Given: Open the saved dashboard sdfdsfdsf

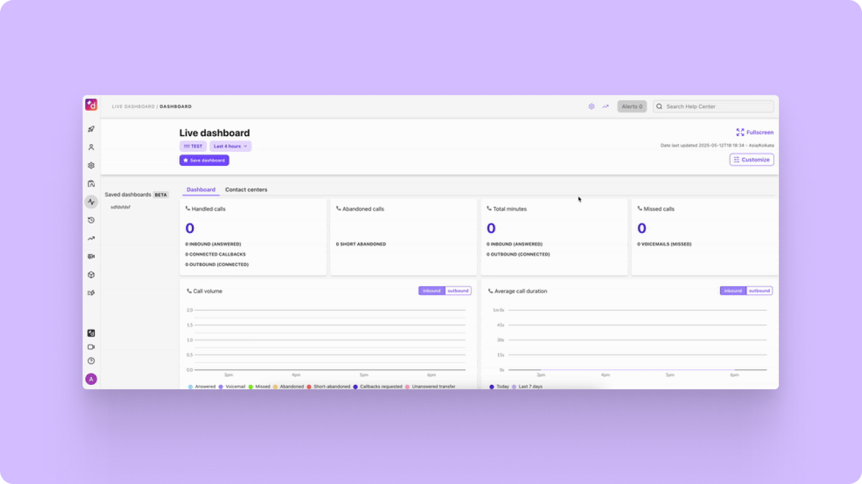Looking at the screenshot, I should click(x=120, y=207).
